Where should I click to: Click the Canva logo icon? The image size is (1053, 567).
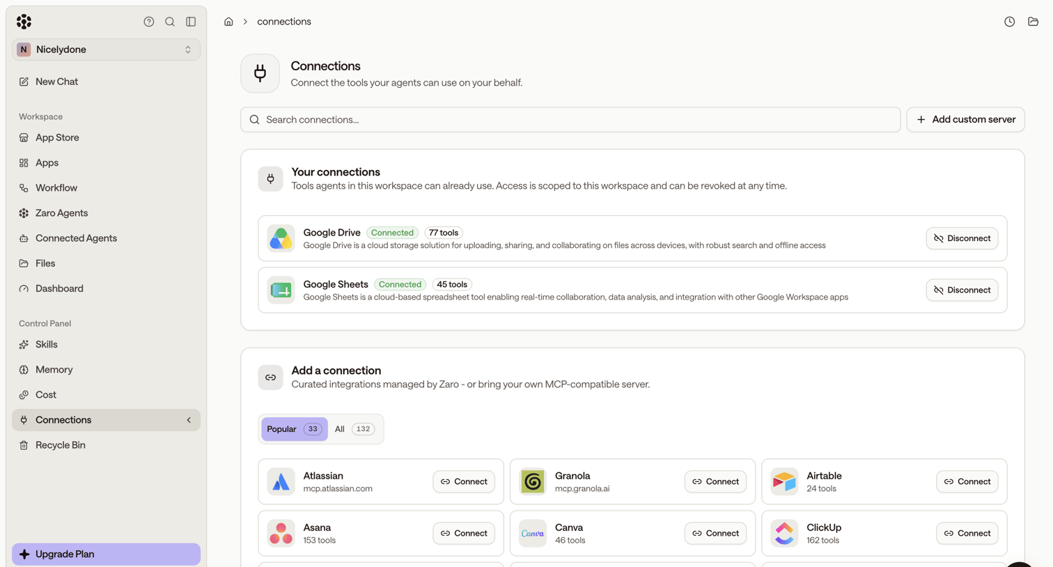tap(533, 533)
